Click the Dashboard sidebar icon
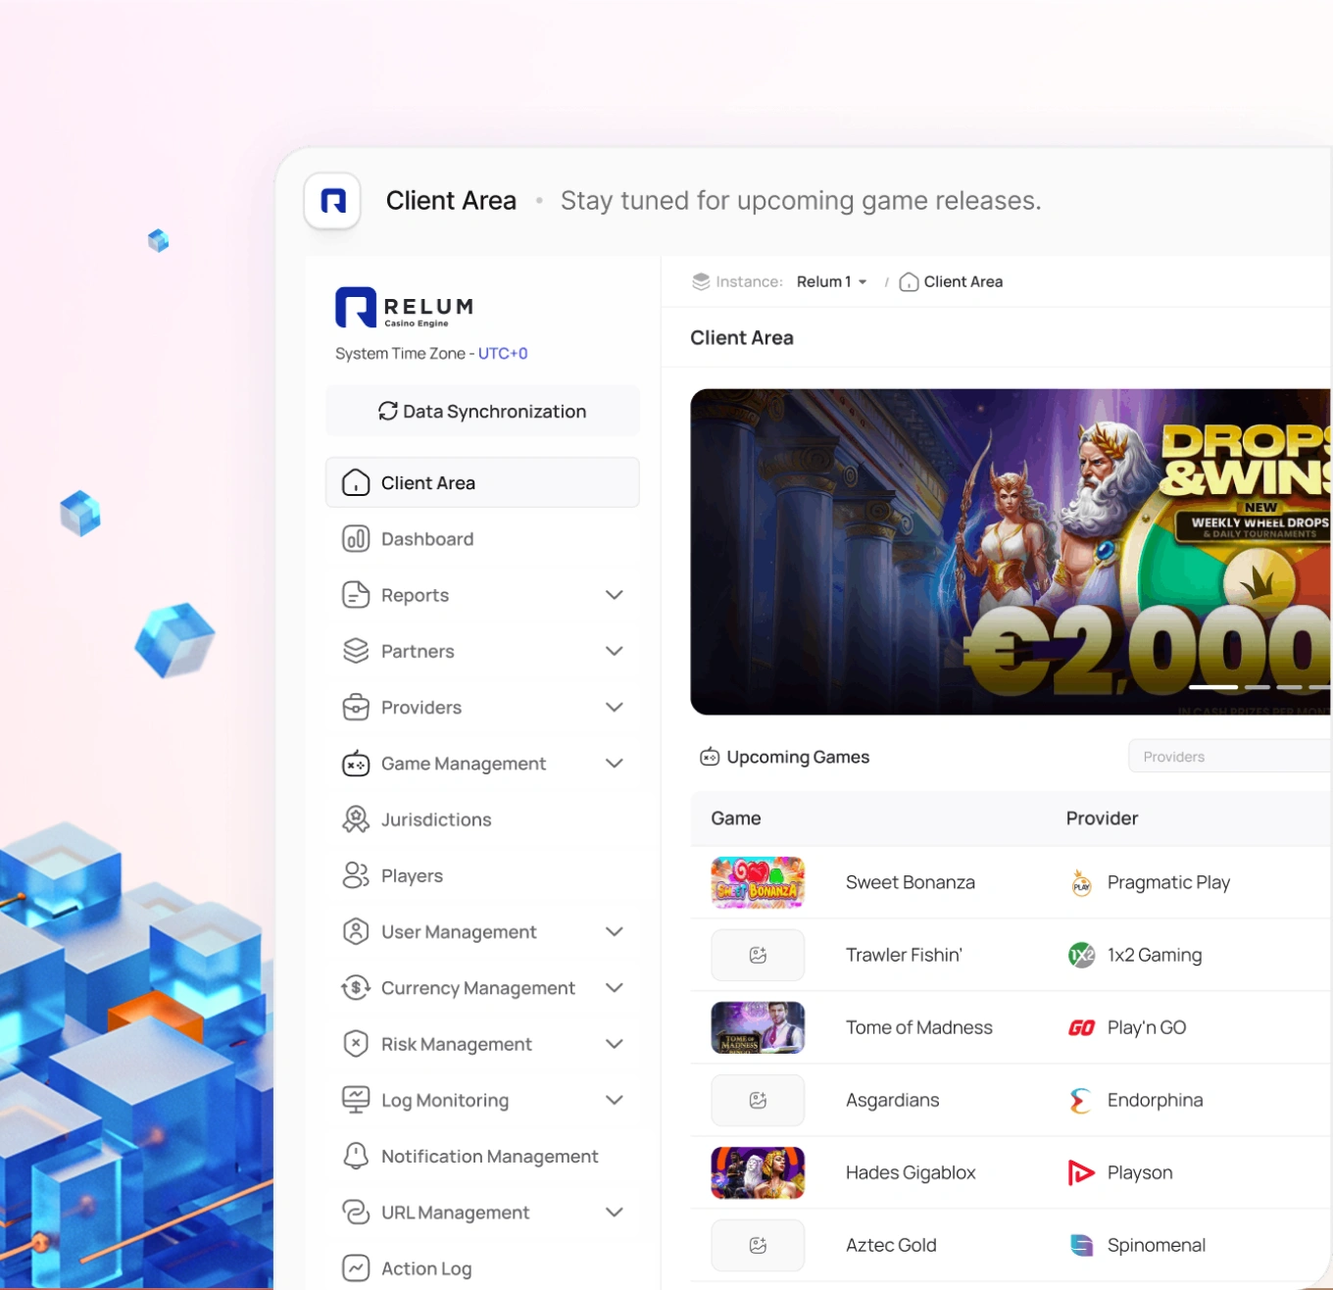Screen dimensions: 1333x1290 356,539
